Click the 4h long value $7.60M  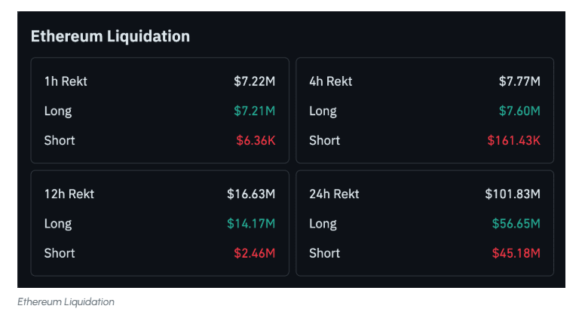[x=519, y=111]
